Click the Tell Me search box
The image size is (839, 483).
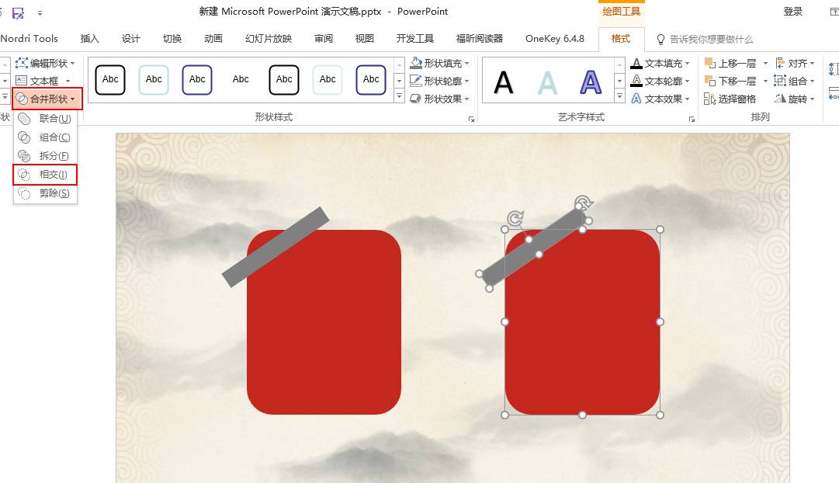(706, 39)
